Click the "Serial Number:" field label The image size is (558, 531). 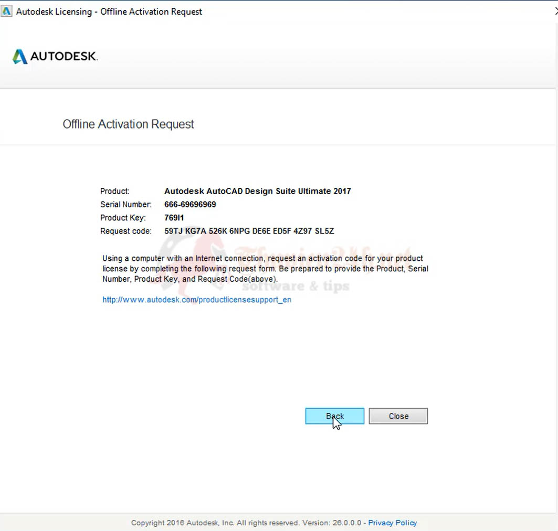[125, 205]
